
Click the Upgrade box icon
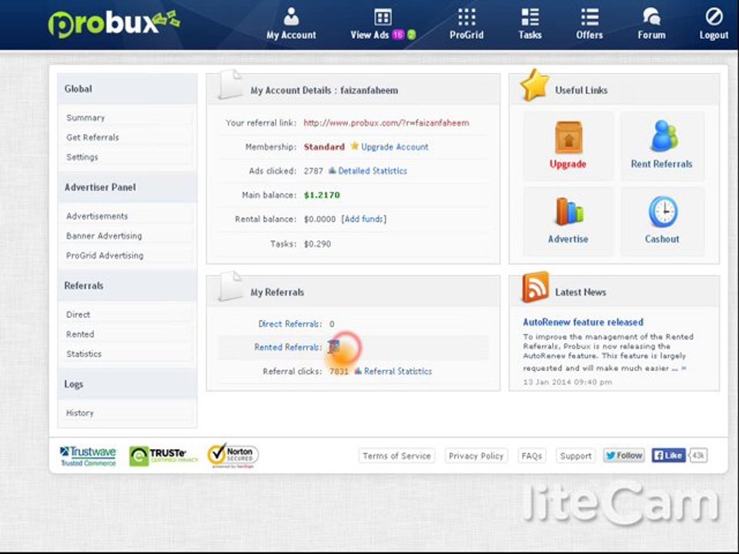568,137
